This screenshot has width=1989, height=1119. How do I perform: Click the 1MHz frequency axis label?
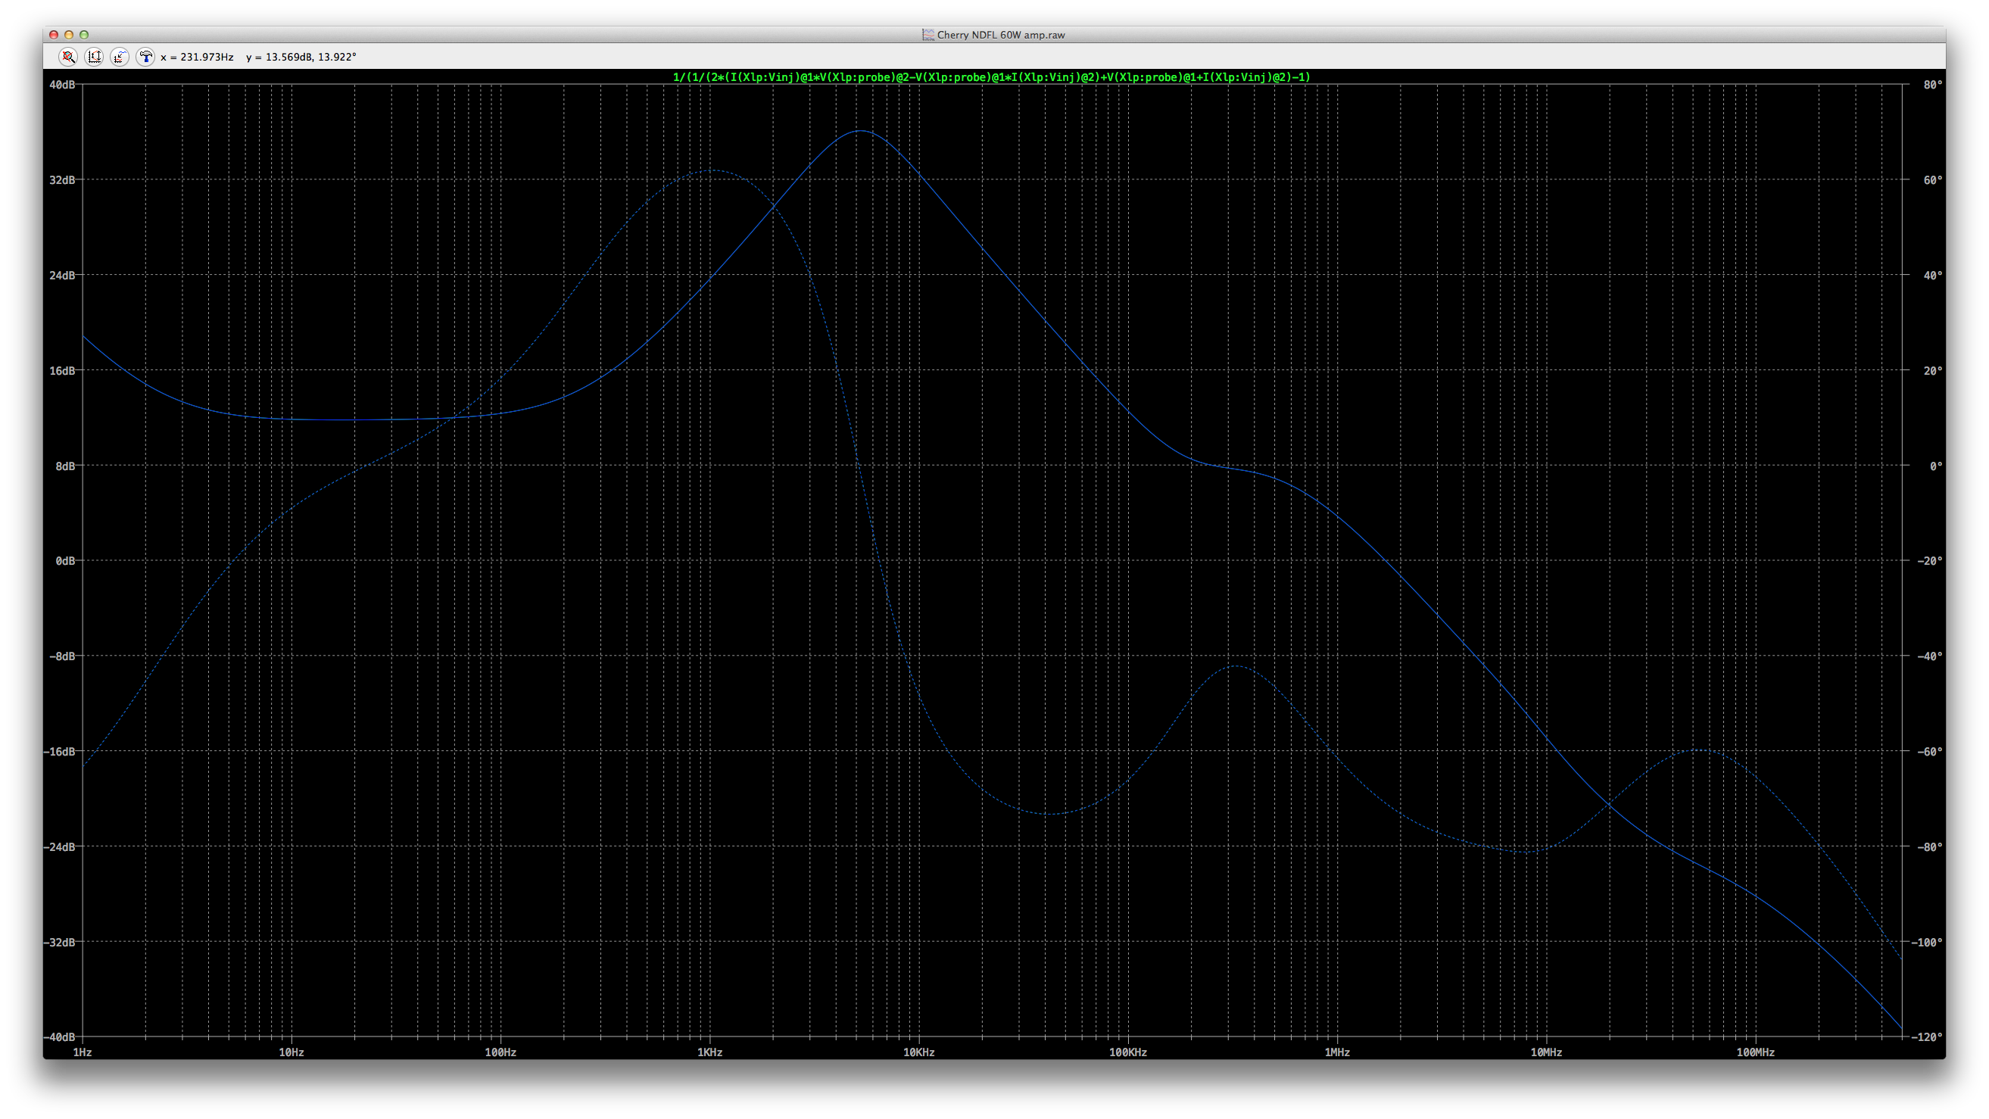(x=1337, y=1052)
